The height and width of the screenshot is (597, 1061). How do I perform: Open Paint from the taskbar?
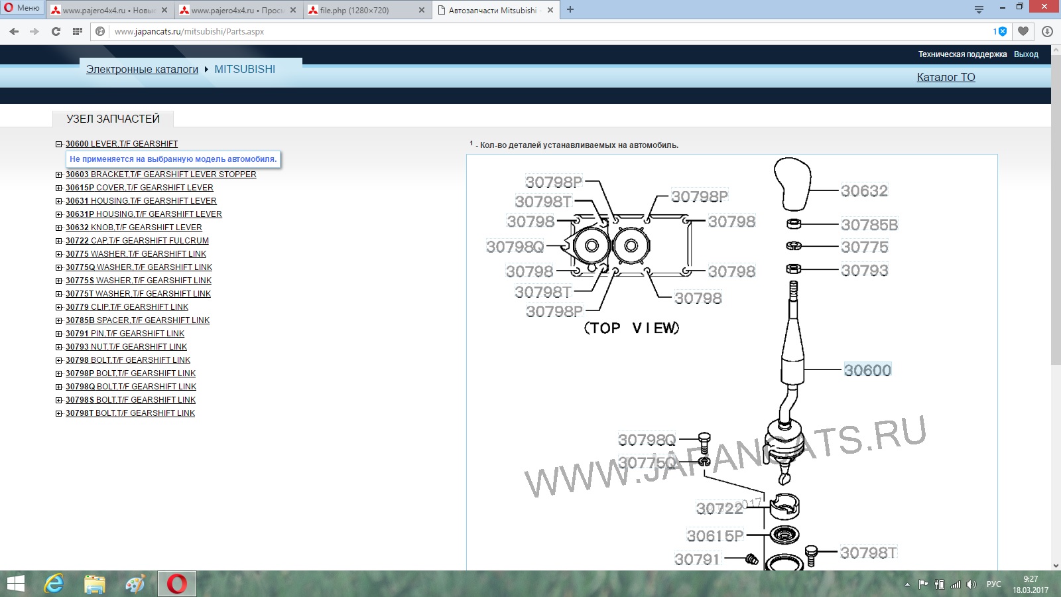(135, 584)
